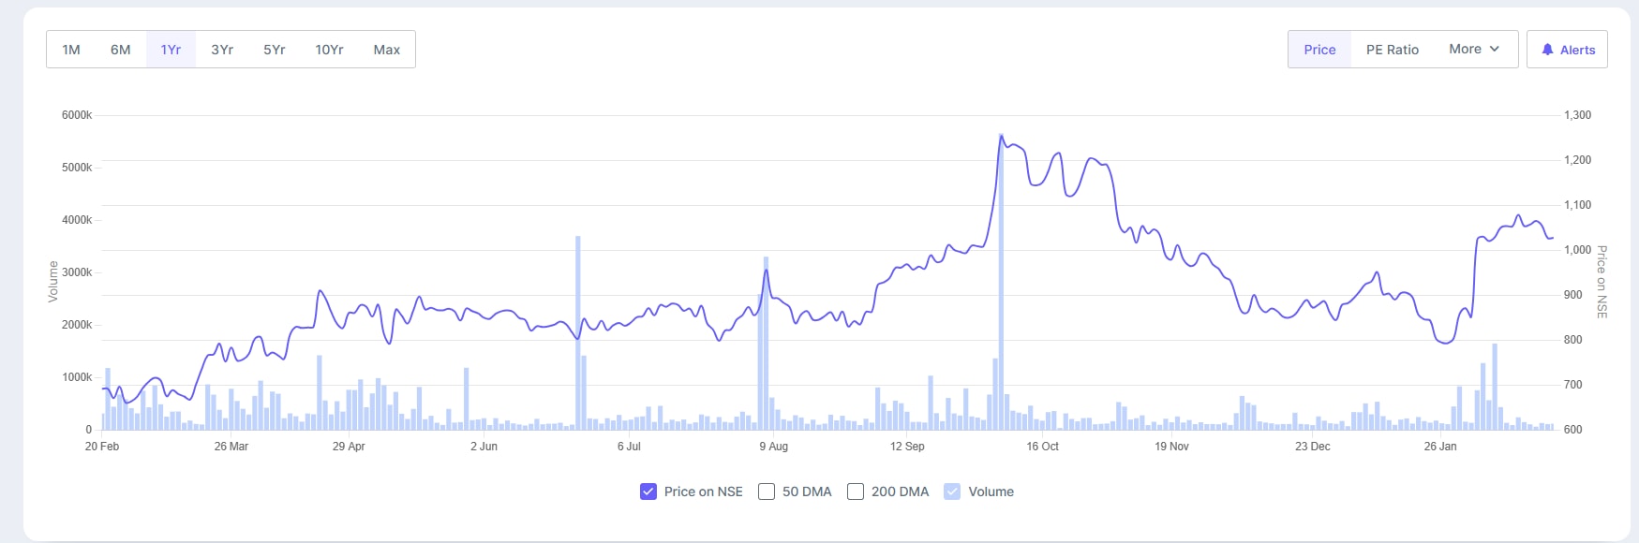Select the Price chart view
1639x543 pixels.
point(1319,50)
